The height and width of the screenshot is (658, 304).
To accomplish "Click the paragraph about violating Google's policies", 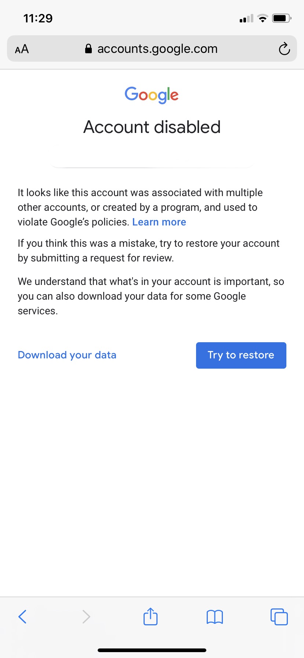I will tap(140, 207).
